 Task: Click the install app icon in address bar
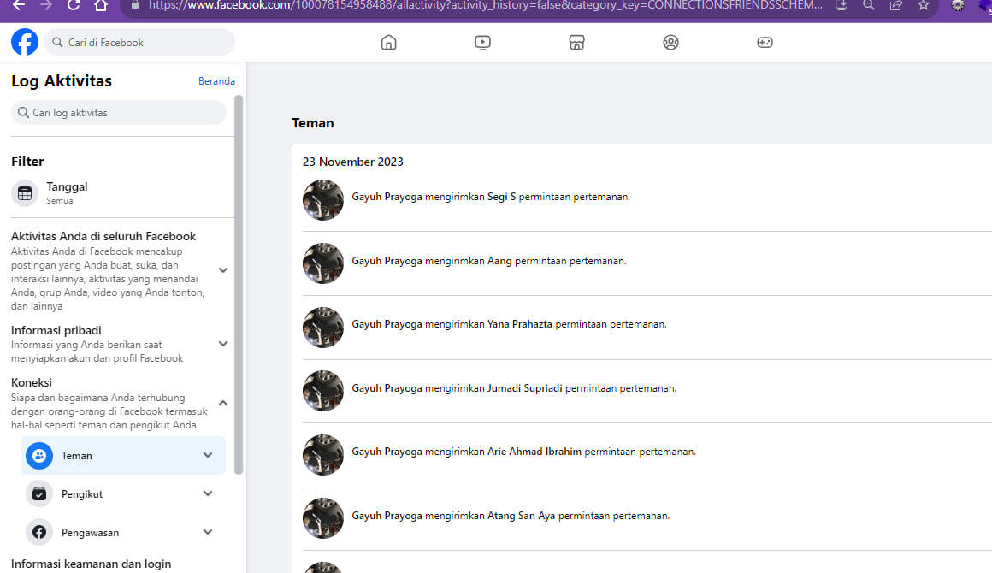[841, 5]
